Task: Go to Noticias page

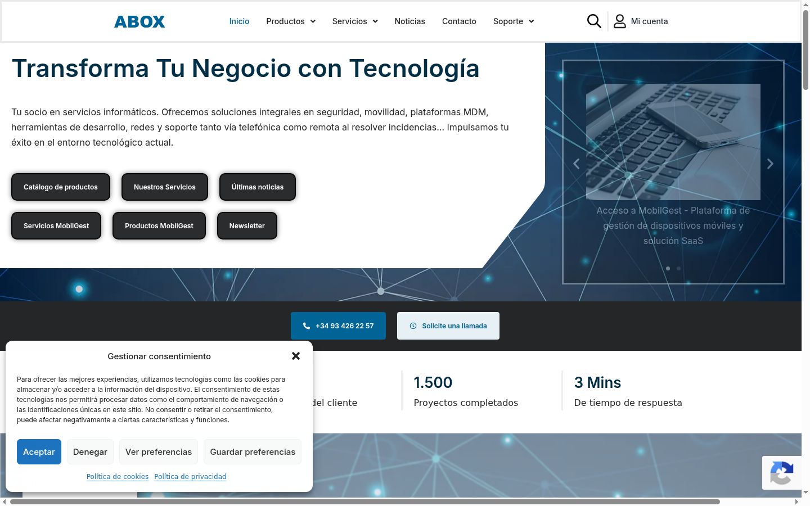Action: [x=409, y=21]
